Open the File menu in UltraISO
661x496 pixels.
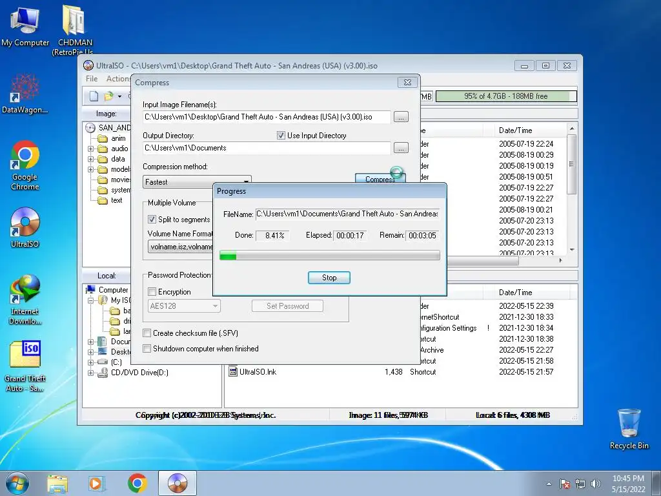pos(92,79)
